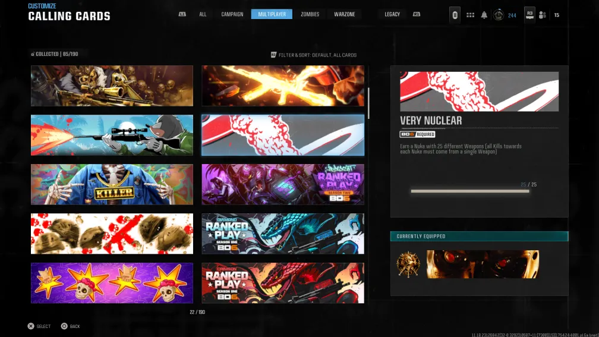Image resolution: width=599 pixels, height=337 pixels.
Task: Click the Customize breadcrumb label
Action: point(42,6)
